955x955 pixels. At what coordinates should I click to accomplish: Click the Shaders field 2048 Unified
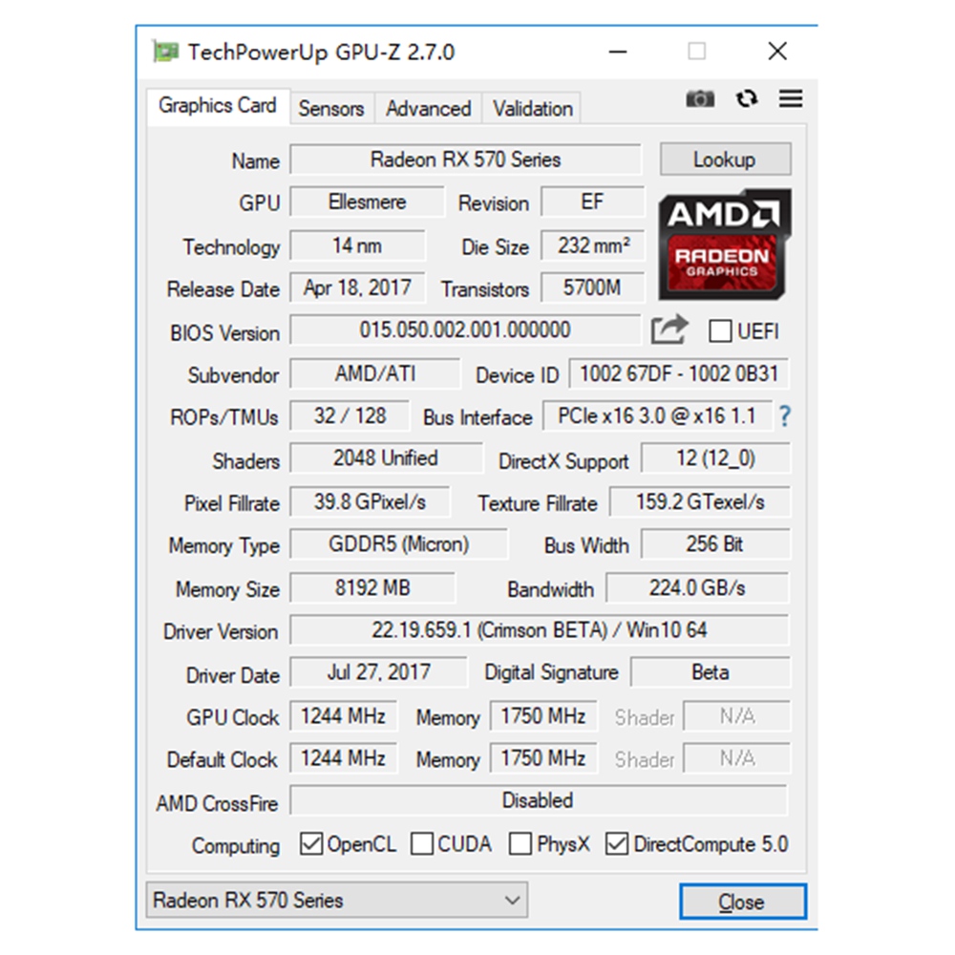click(386, 458)
